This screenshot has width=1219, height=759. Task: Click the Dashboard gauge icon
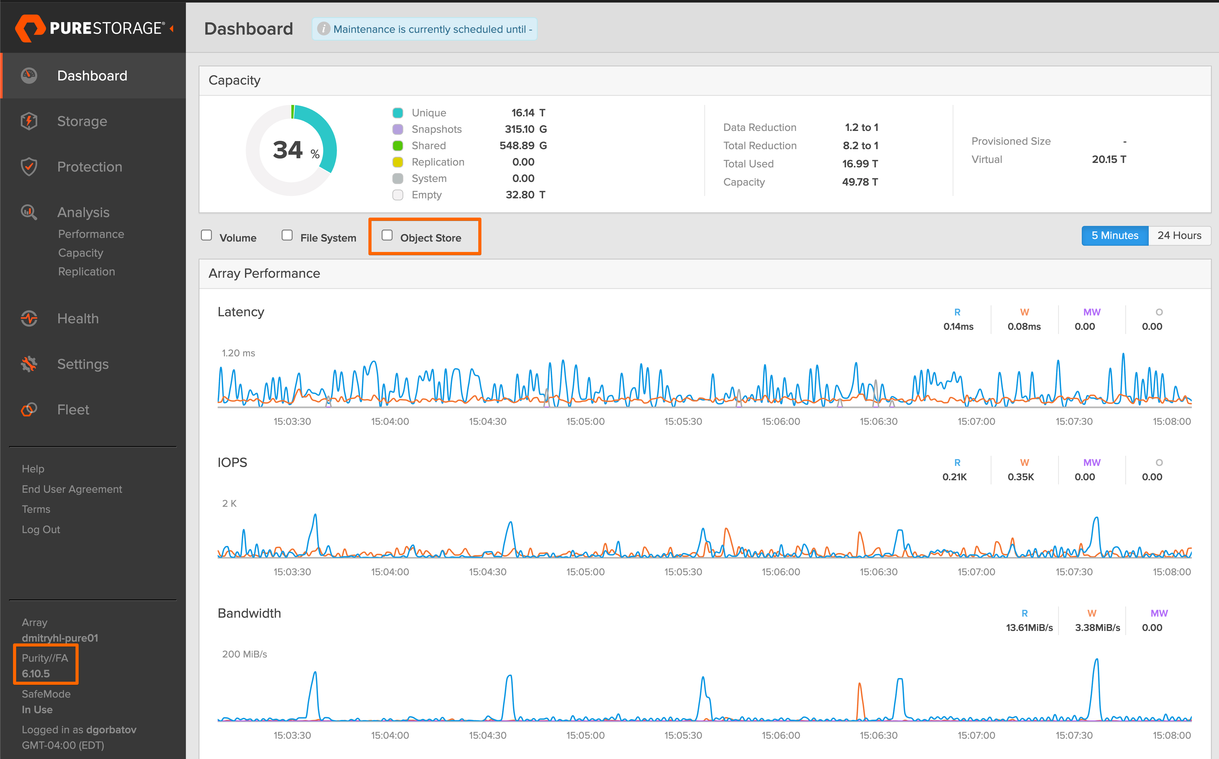[x=29, y=76]
